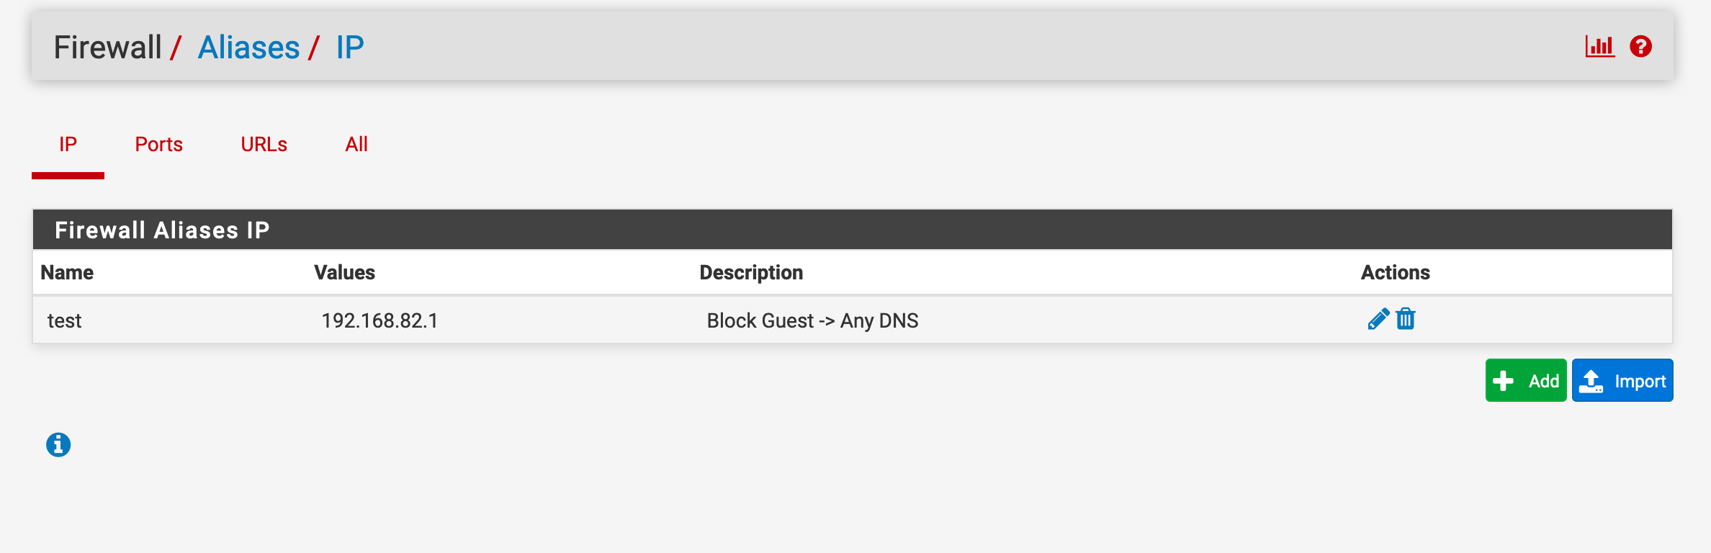Image resolution: width=1711 pixels, height=553 pixels.
Task: Click the Values column header
Action: pyautogui.click(x=344, y=272)
